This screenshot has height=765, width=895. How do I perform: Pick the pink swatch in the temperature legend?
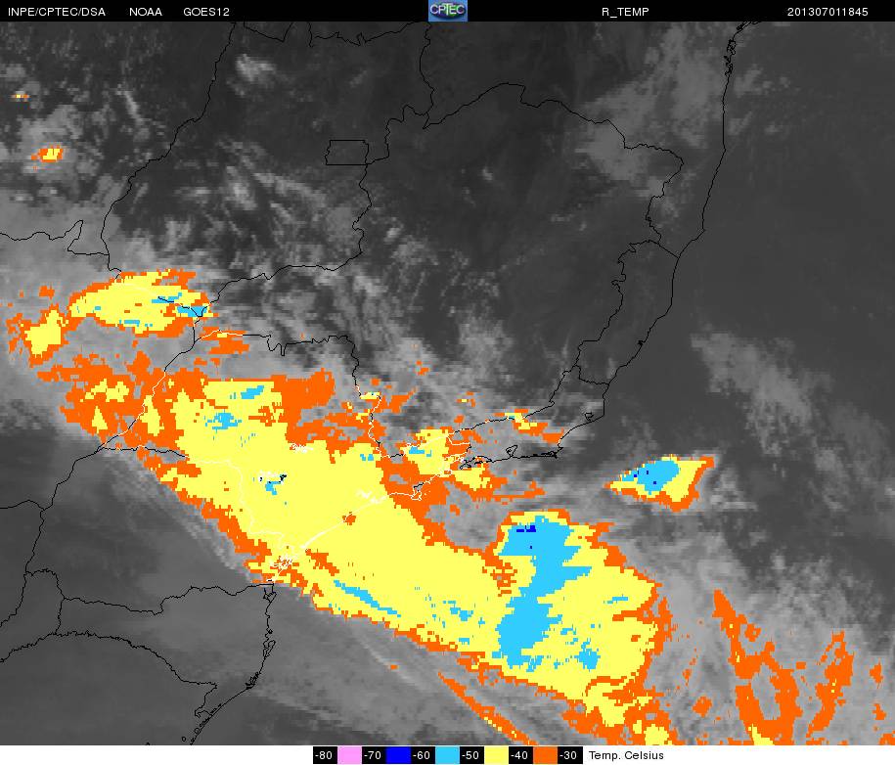(350, 755)
